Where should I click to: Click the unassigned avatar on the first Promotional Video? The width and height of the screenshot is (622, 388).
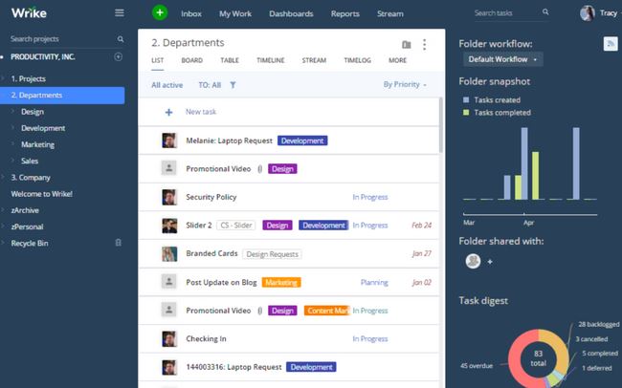[x=169, y=168]
